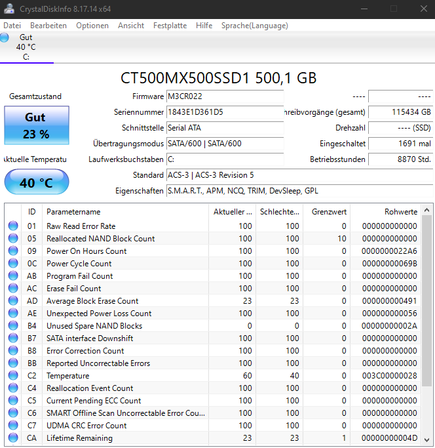Click the Gut 23 % health status button
Screen dimensions: 435x448
(37, 125)
